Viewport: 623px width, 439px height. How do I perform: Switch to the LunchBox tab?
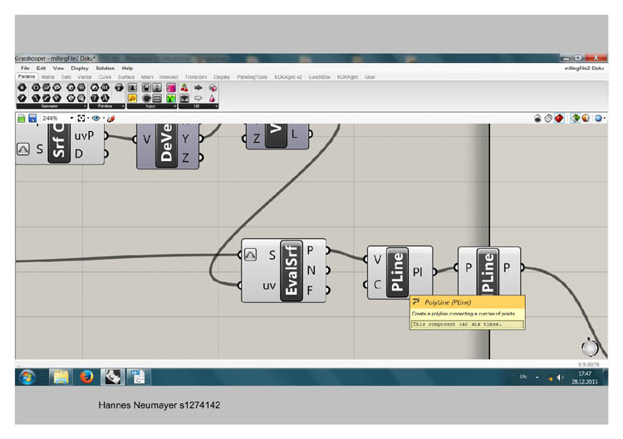[320, 77]
